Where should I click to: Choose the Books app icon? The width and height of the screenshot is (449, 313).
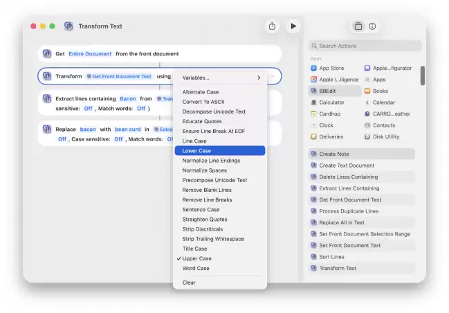[x=367, y=91]
